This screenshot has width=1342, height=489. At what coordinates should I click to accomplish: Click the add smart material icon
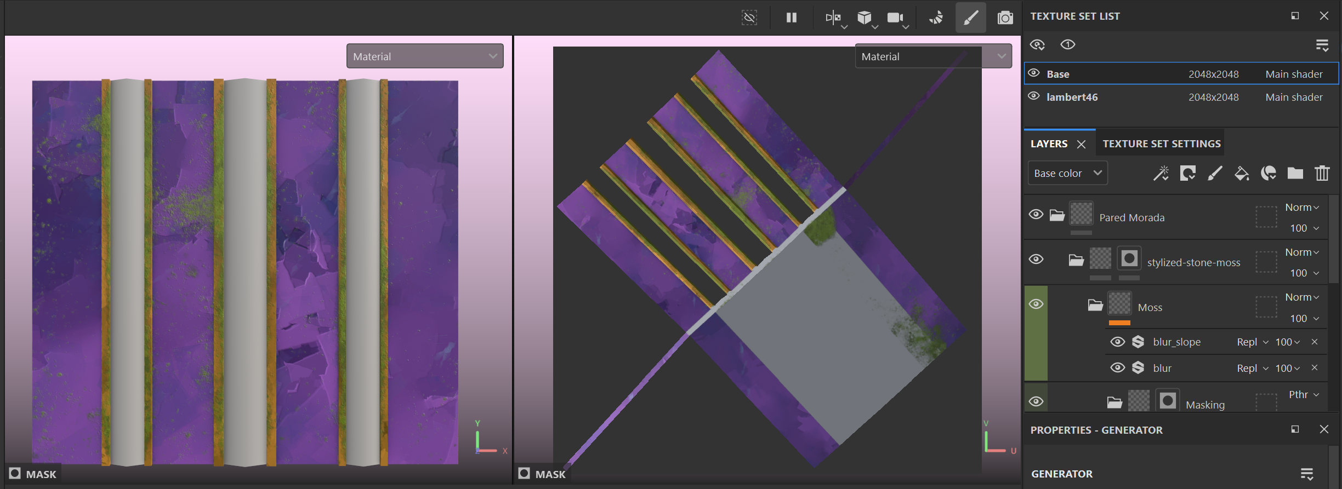[1268, 174]
